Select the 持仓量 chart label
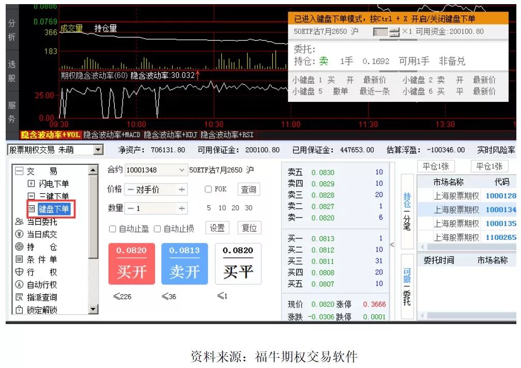Screen dimensions: 521x368 [105, 28]
